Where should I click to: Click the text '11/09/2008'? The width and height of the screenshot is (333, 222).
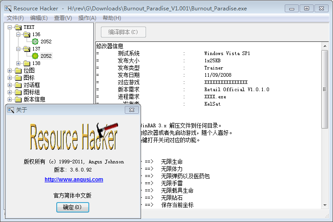[x=218, y=75]
